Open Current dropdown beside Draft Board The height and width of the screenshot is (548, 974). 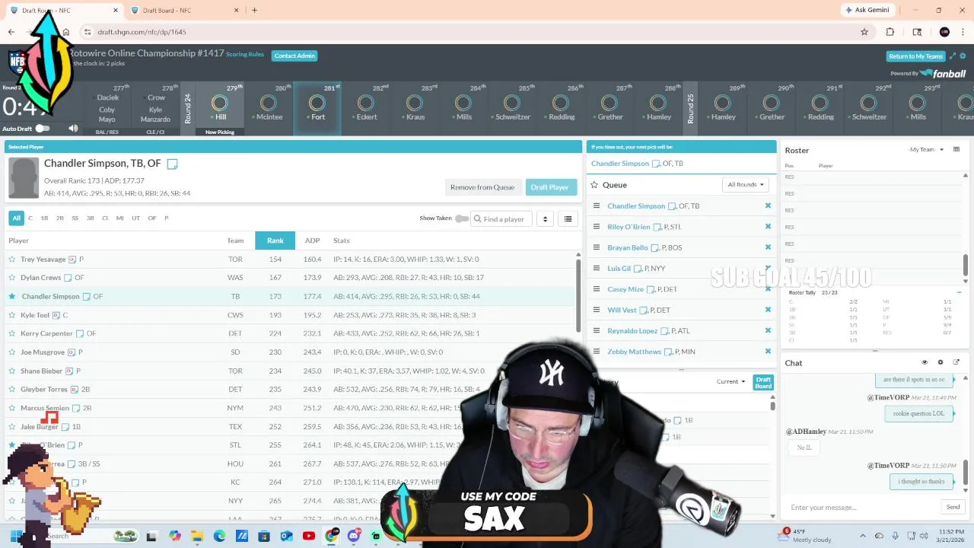pyautogui.click(x=730, y=381)
